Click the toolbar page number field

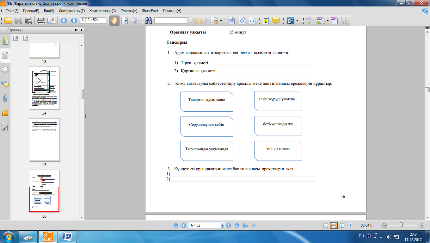click(93, 21)
